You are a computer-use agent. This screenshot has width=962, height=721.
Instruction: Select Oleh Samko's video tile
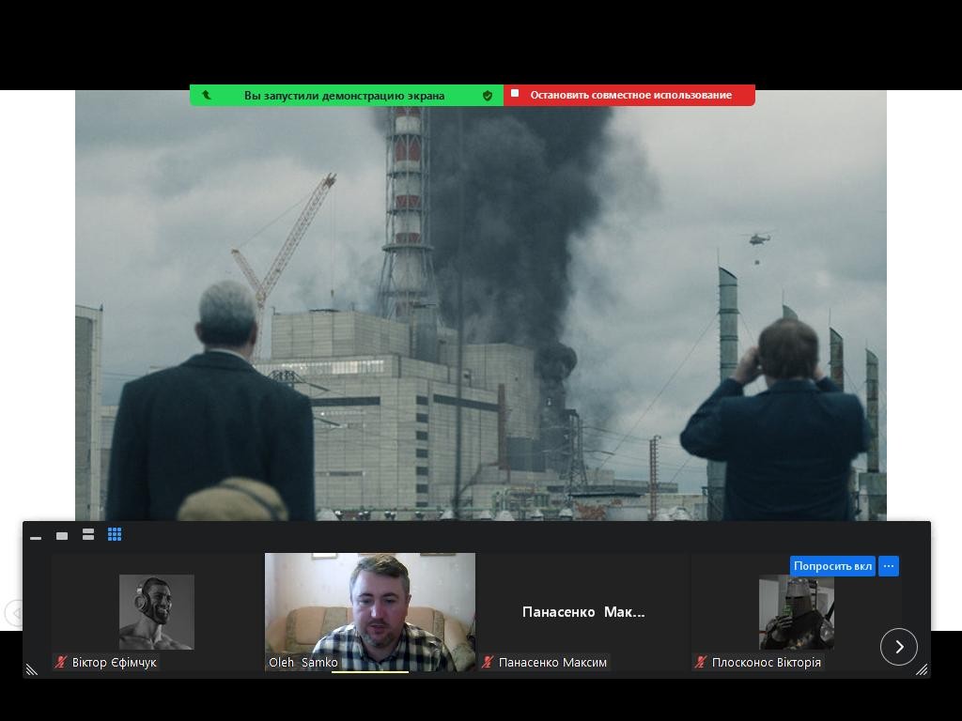(x=370, y=612)
